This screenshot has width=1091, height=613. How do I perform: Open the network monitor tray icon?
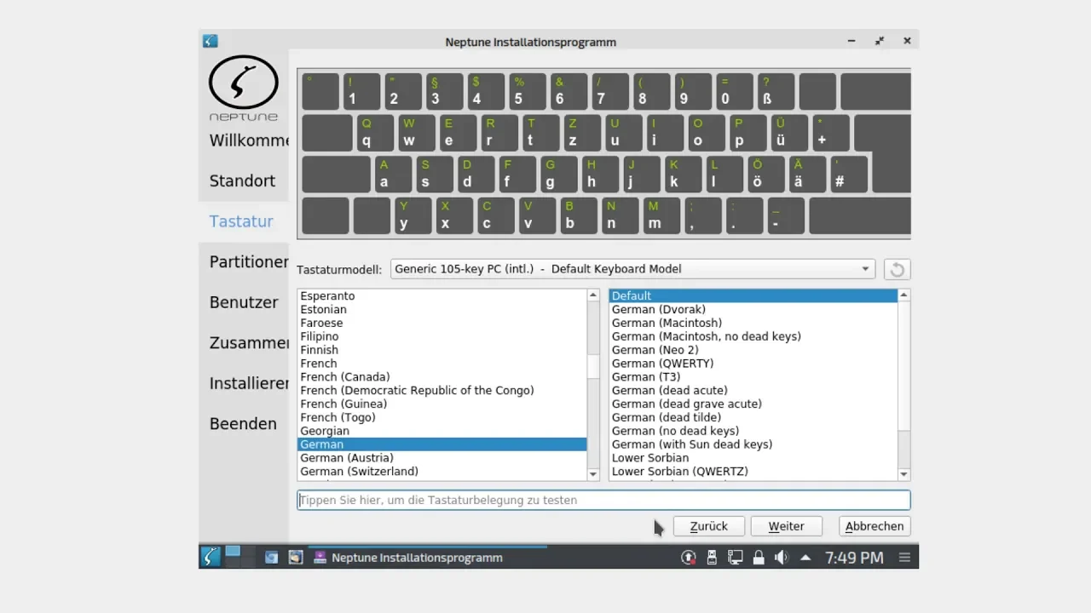pos(735,558)
